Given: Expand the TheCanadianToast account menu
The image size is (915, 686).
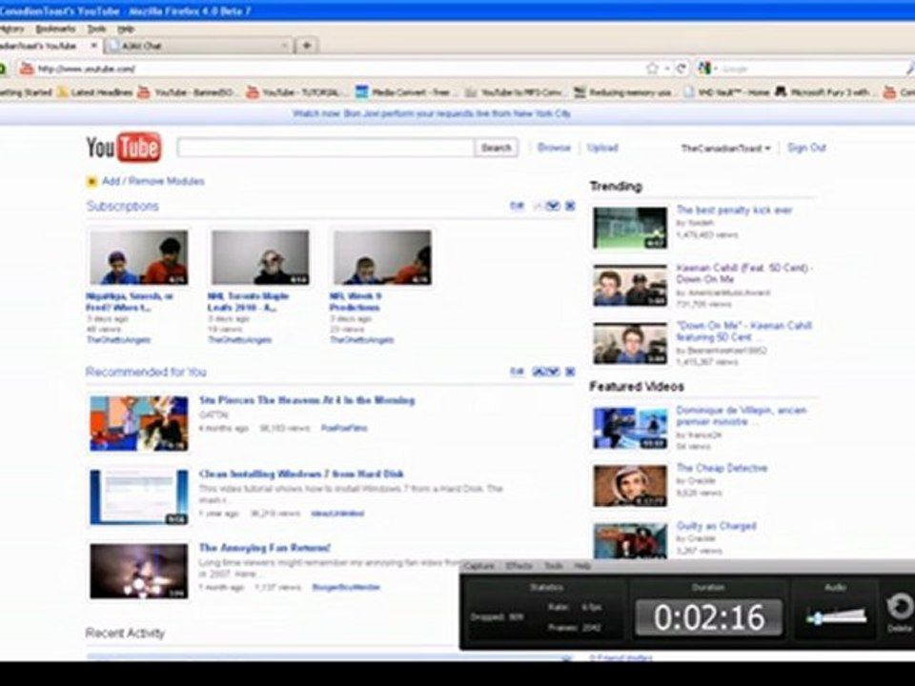Looking at the screenshot, I should 726,149.
